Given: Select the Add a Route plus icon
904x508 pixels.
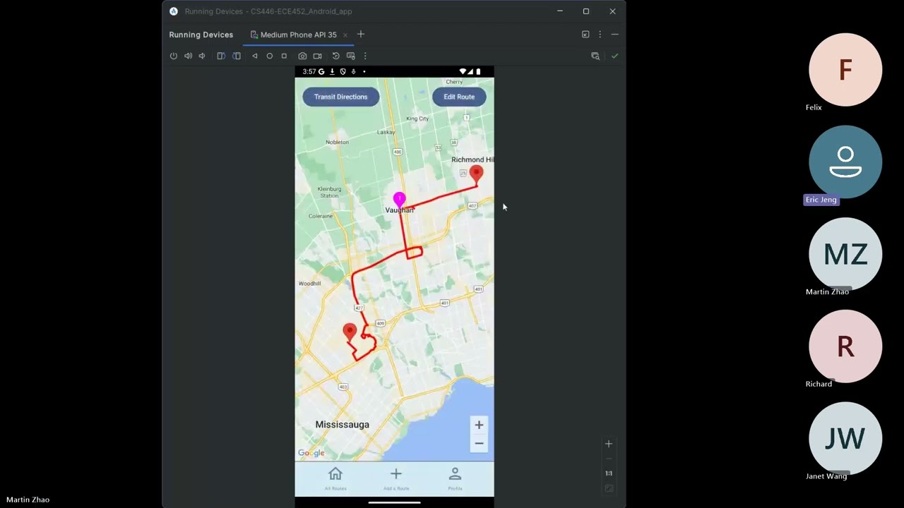Looking at the screenshot, I should click(x=395, y=475).
